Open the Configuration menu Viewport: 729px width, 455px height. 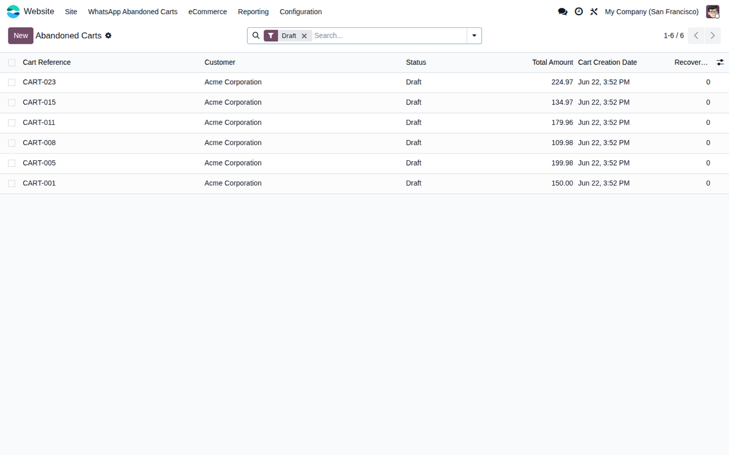[x=301, y=12]
